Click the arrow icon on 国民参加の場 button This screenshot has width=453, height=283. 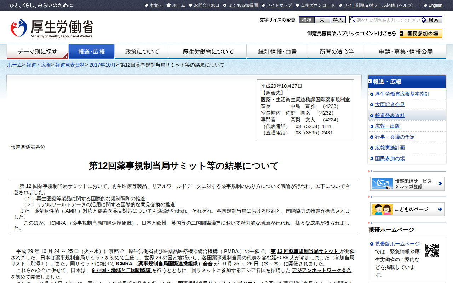click(403, 34)
